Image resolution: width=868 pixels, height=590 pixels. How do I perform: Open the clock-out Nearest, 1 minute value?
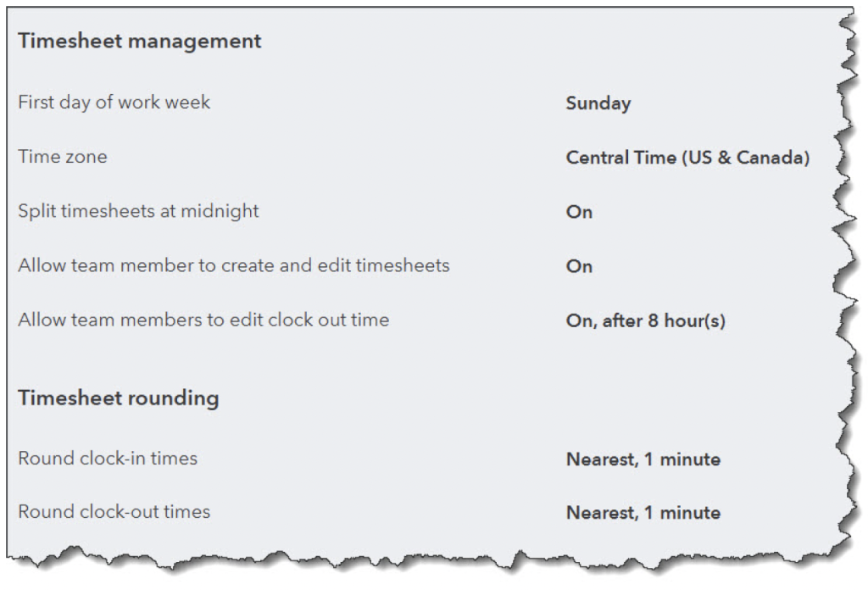point(643,513)
